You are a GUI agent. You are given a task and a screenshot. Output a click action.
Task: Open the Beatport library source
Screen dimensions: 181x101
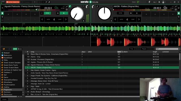tap(7, 53)
